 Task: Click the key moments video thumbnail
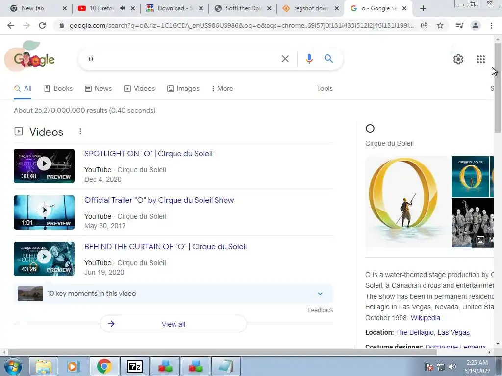(x=30, y=294)
